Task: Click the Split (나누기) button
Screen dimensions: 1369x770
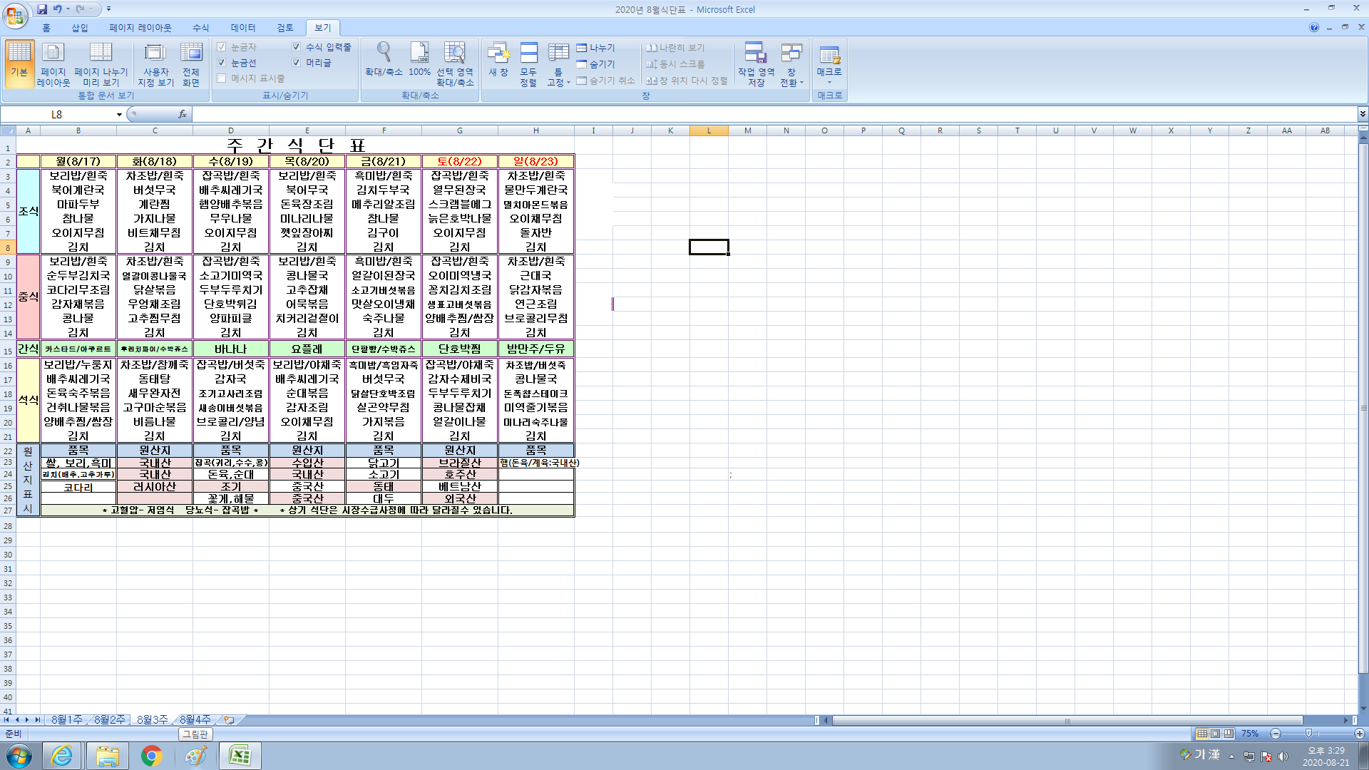Action: tap(596, 48)
